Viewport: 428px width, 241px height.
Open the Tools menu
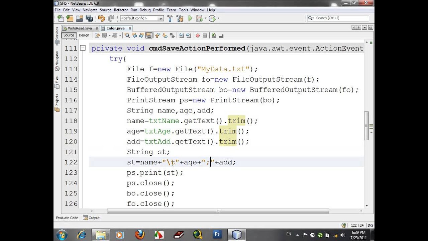click(x=183, y=10)
